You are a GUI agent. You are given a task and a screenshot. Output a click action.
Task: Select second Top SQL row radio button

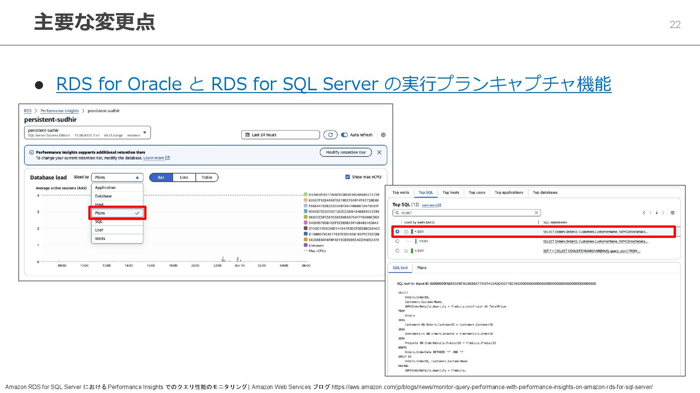pos(397,241)
